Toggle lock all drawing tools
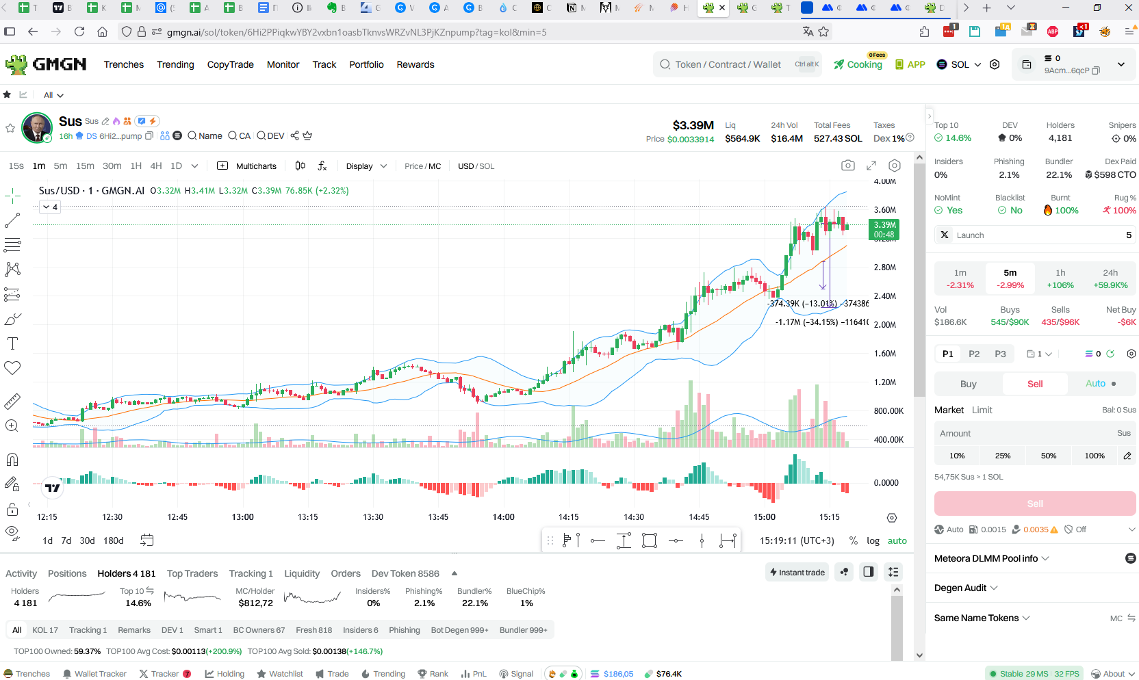The width and height of the screenshot is (1139, 680). (x=12, y=509)
